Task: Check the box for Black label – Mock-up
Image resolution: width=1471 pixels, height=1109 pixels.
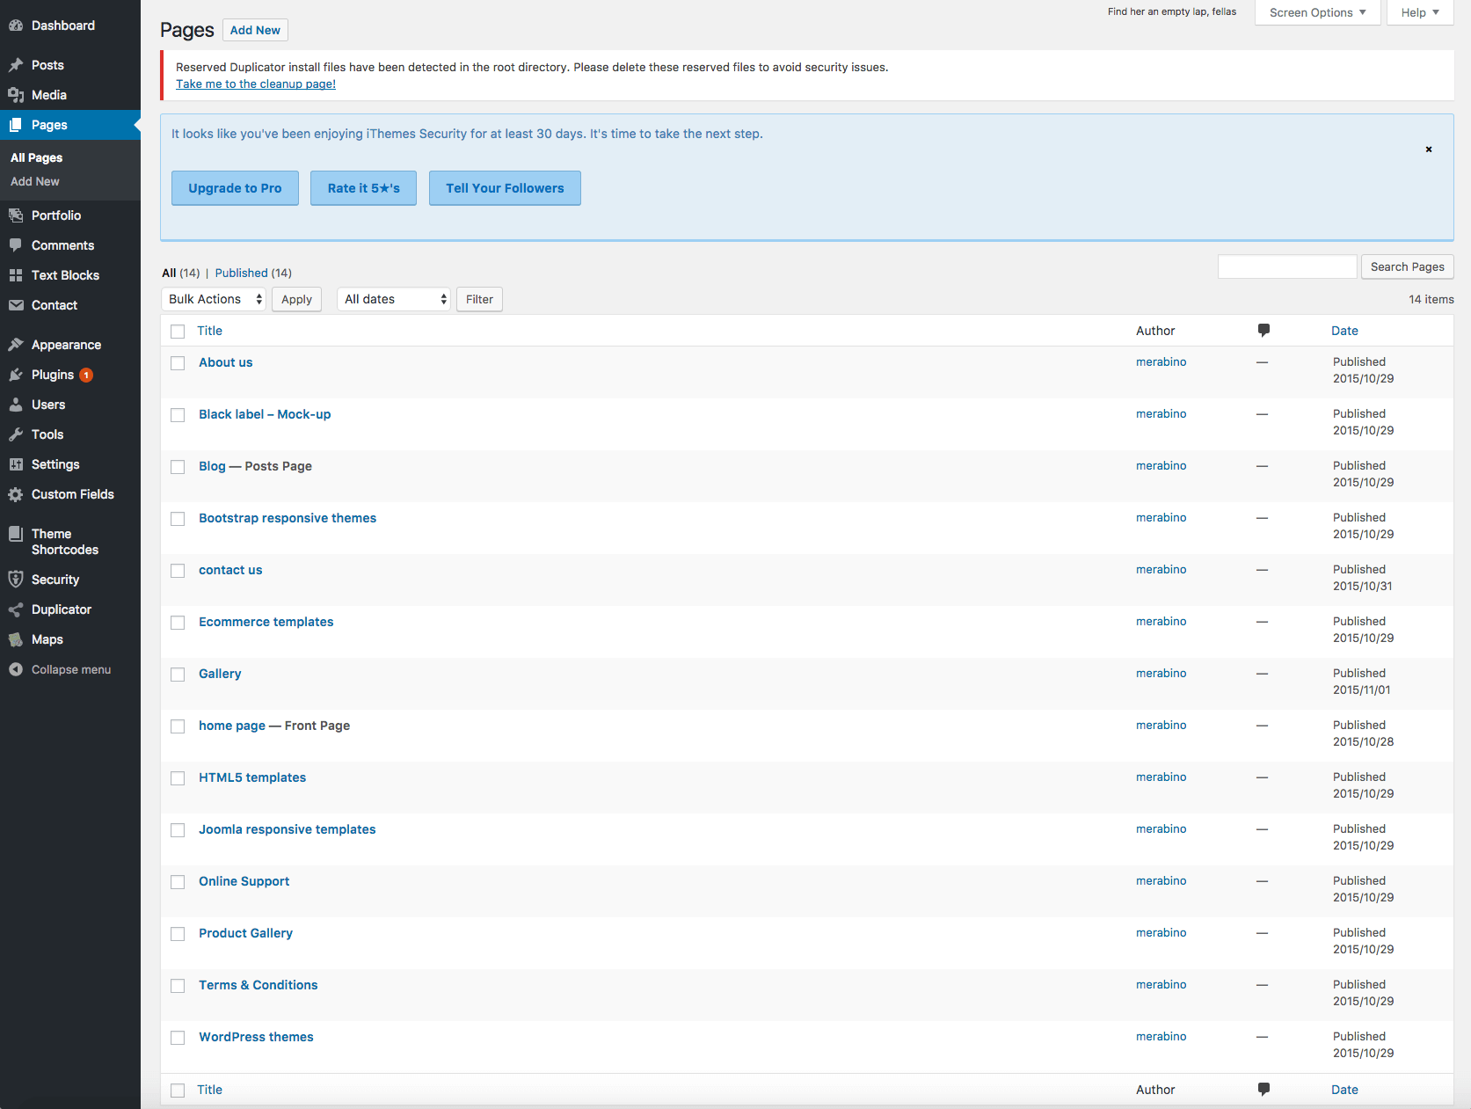Action: point(178,415)
